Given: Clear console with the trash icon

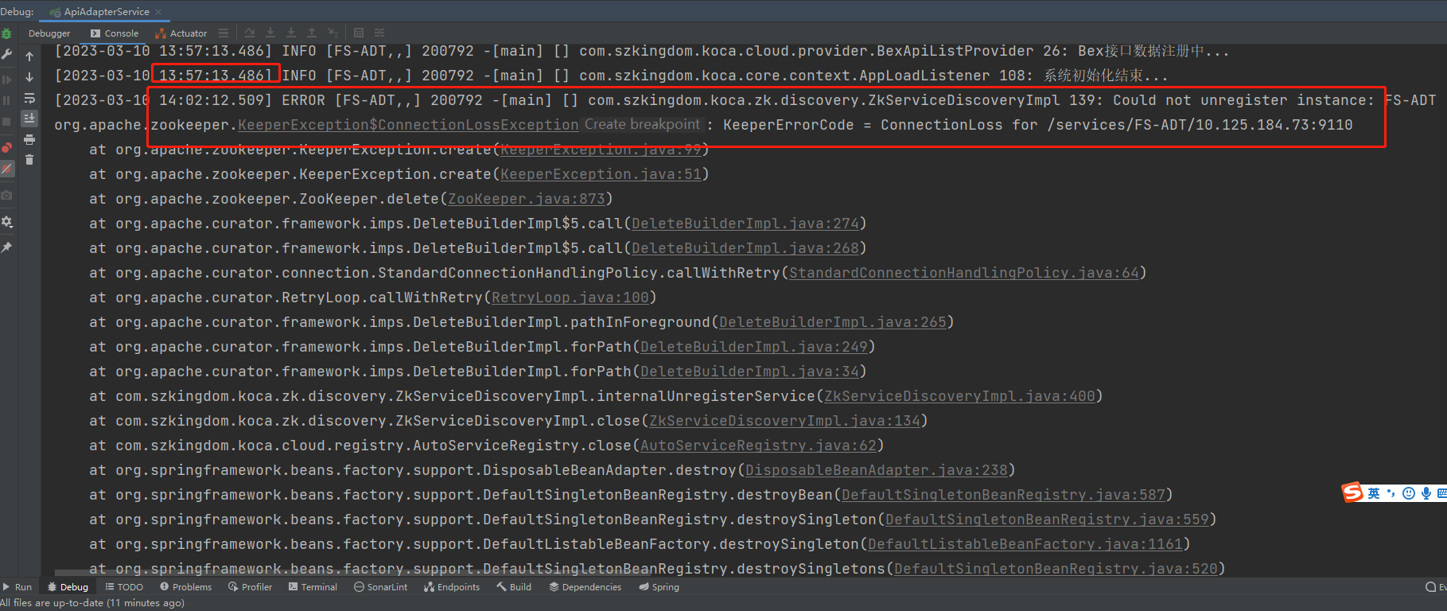Looking at the screenshot, I should pyautogui.click(x=29, y=160).
